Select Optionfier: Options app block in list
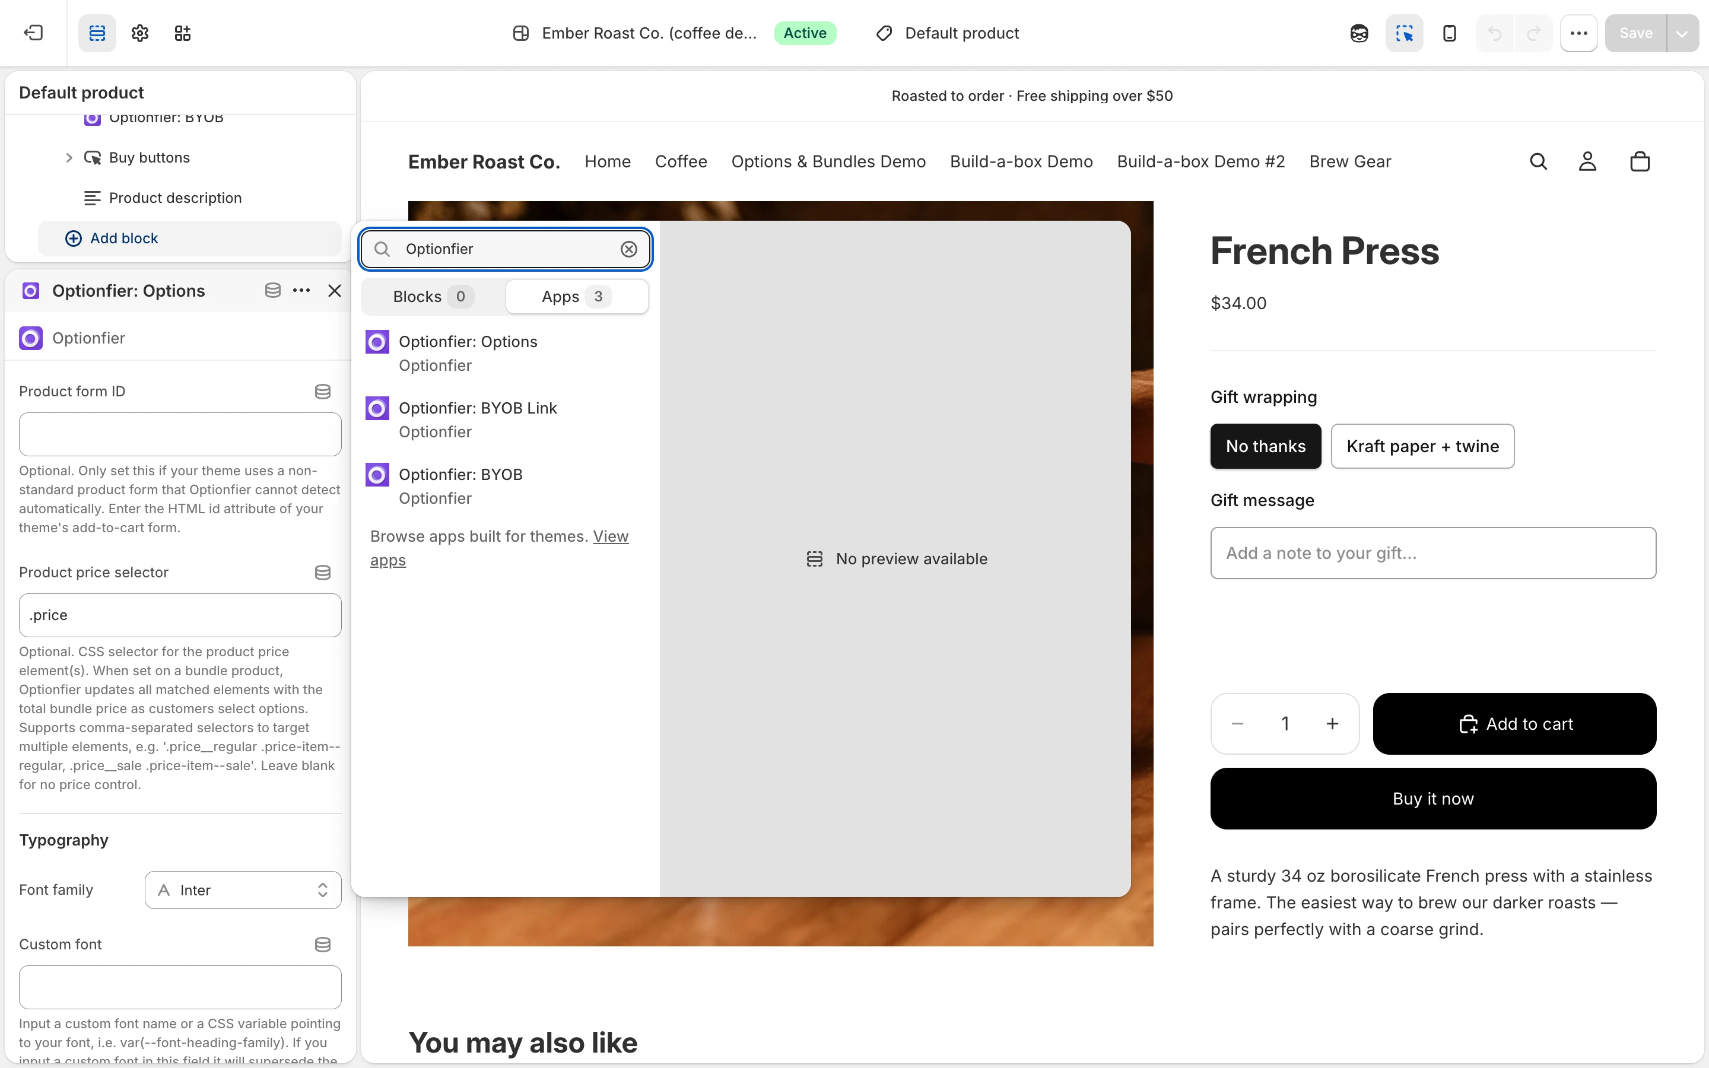The width and height of the screenshot is (1709, 1068). (506, 353)
